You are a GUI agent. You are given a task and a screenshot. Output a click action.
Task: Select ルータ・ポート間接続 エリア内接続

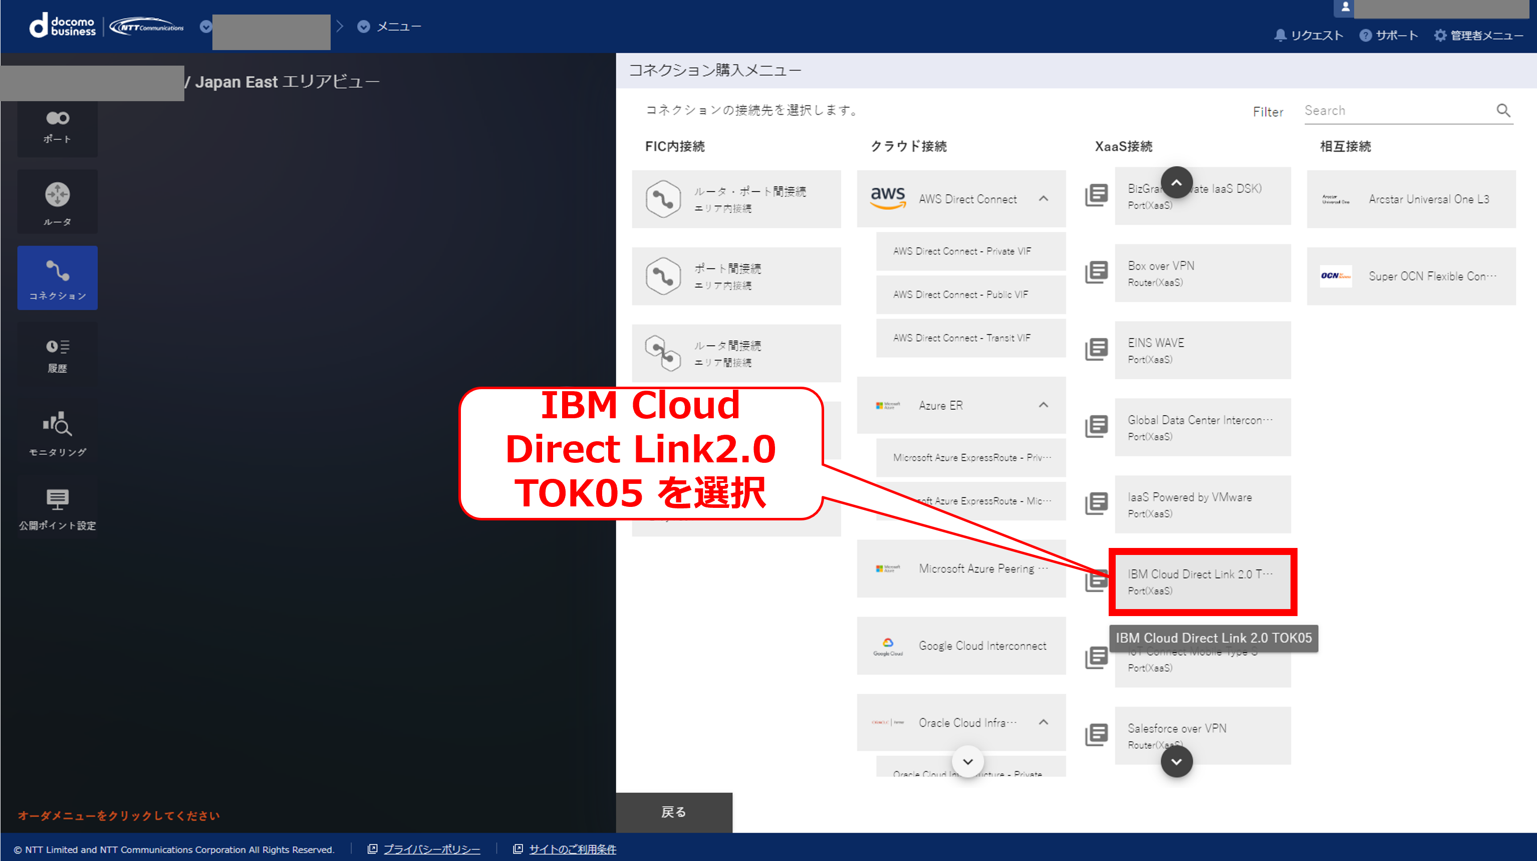click(x=735, y=199)
